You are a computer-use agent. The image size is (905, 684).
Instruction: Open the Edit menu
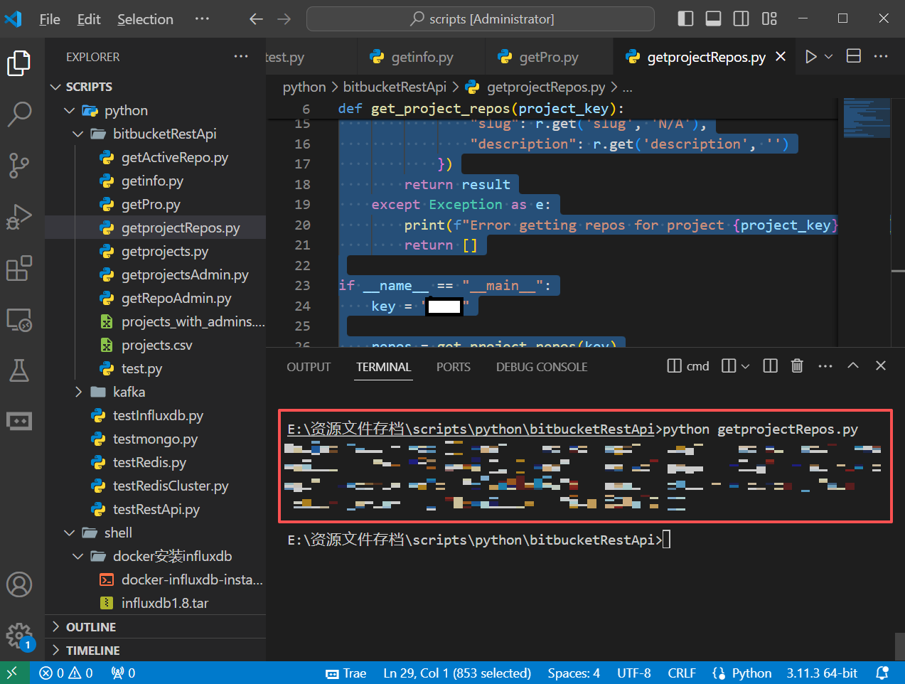89,19
